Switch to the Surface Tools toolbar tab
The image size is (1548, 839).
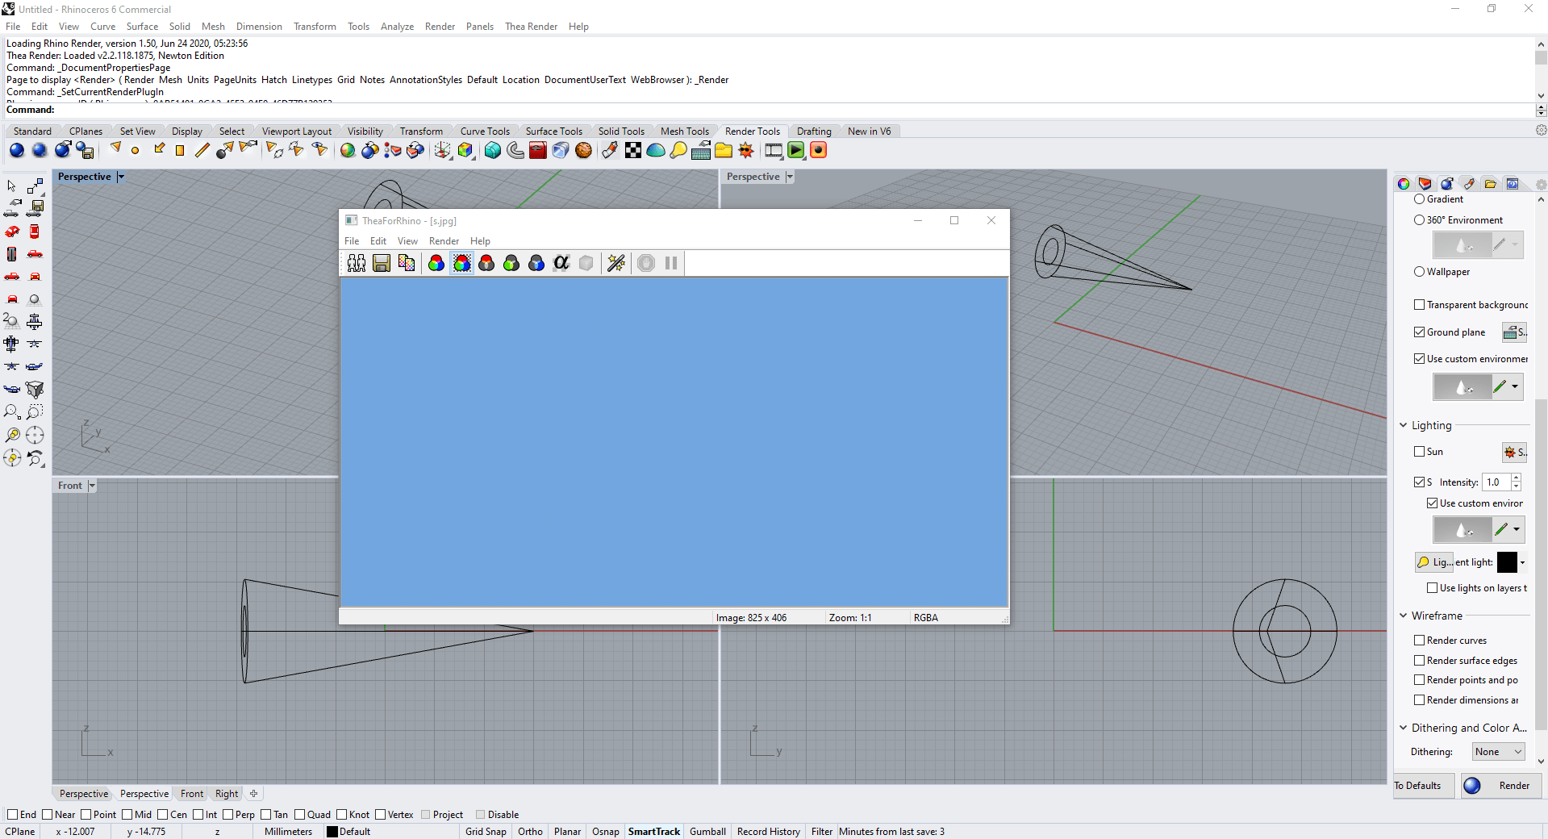(553, 131)
